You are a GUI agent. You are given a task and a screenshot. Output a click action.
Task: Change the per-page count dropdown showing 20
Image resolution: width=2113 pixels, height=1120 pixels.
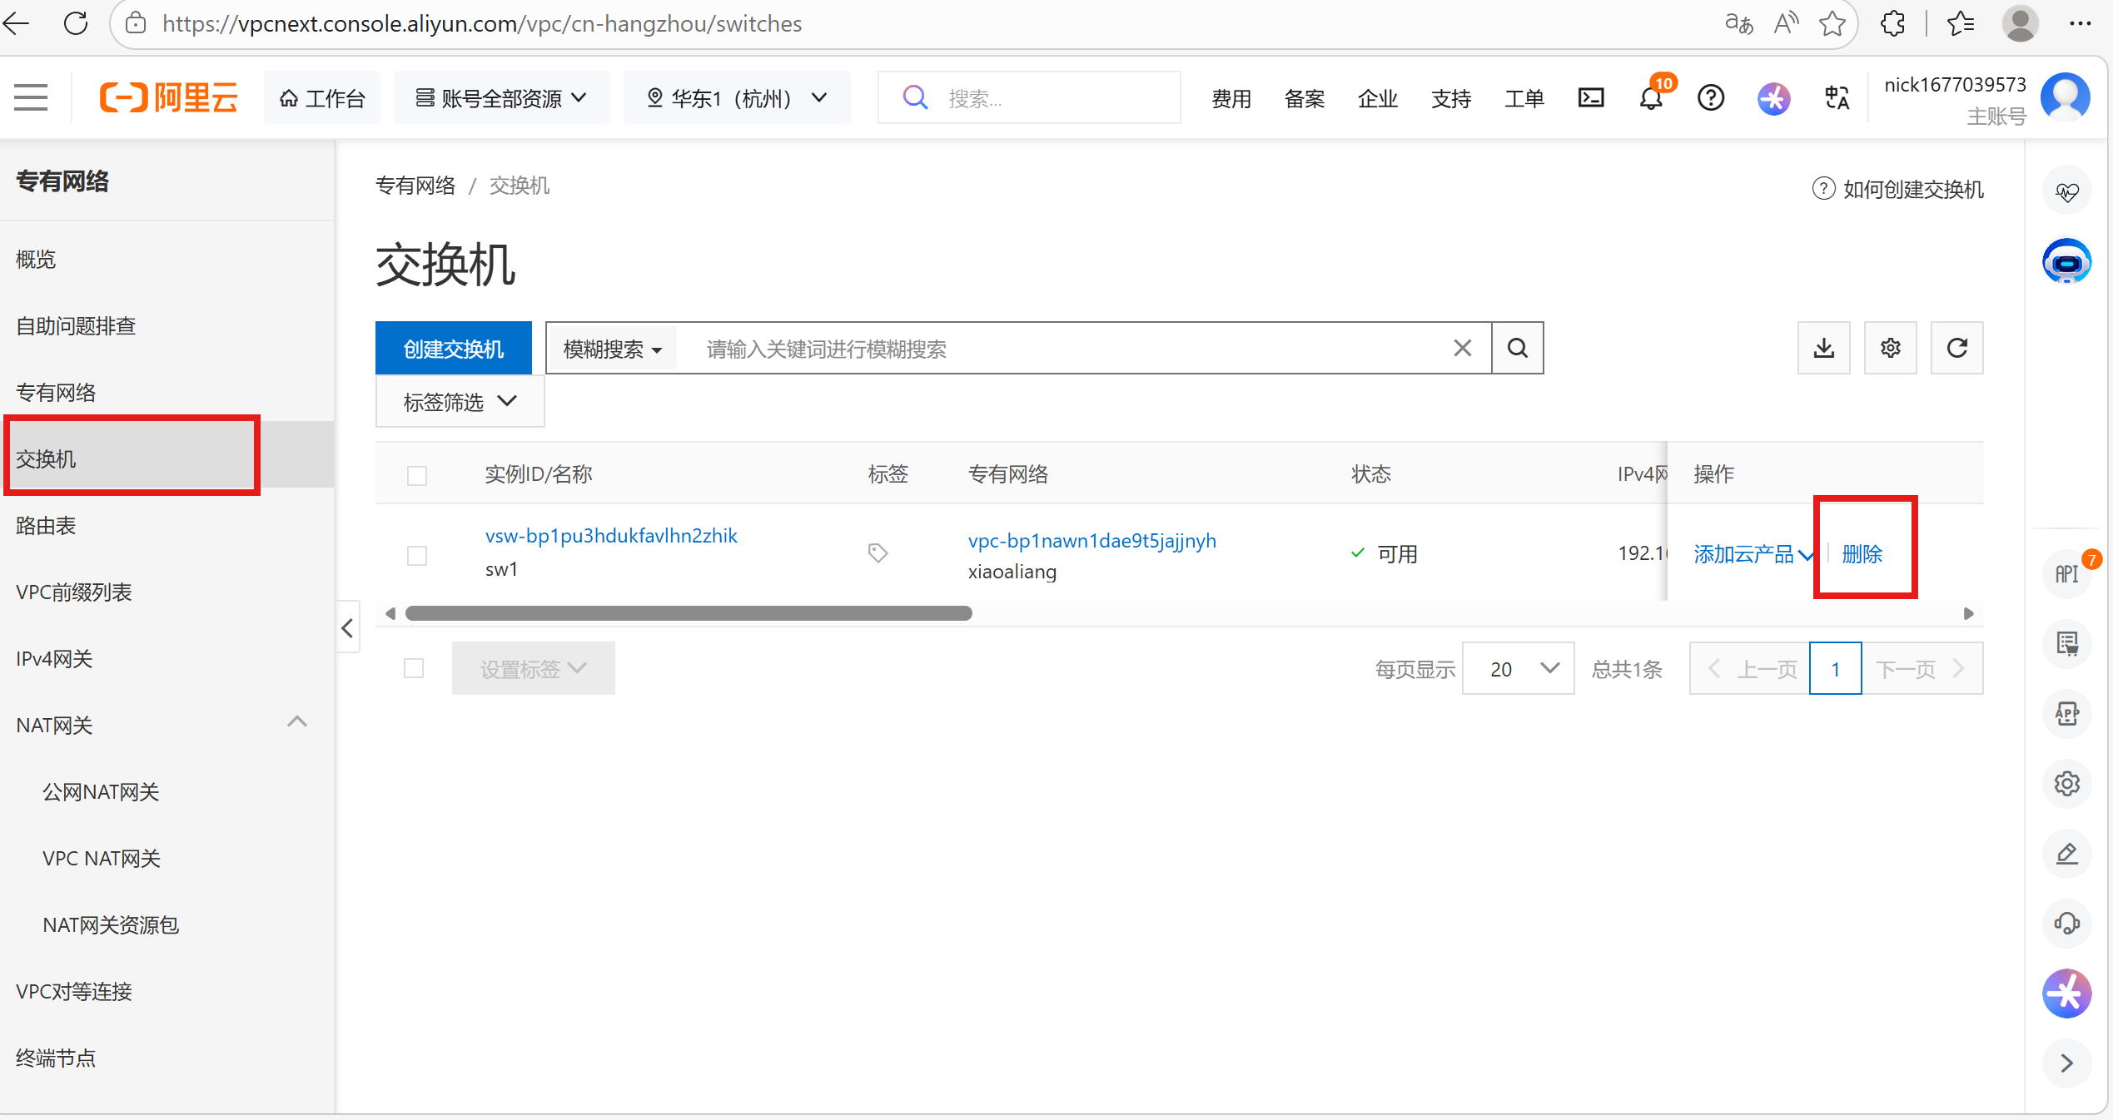point(1518,668)
